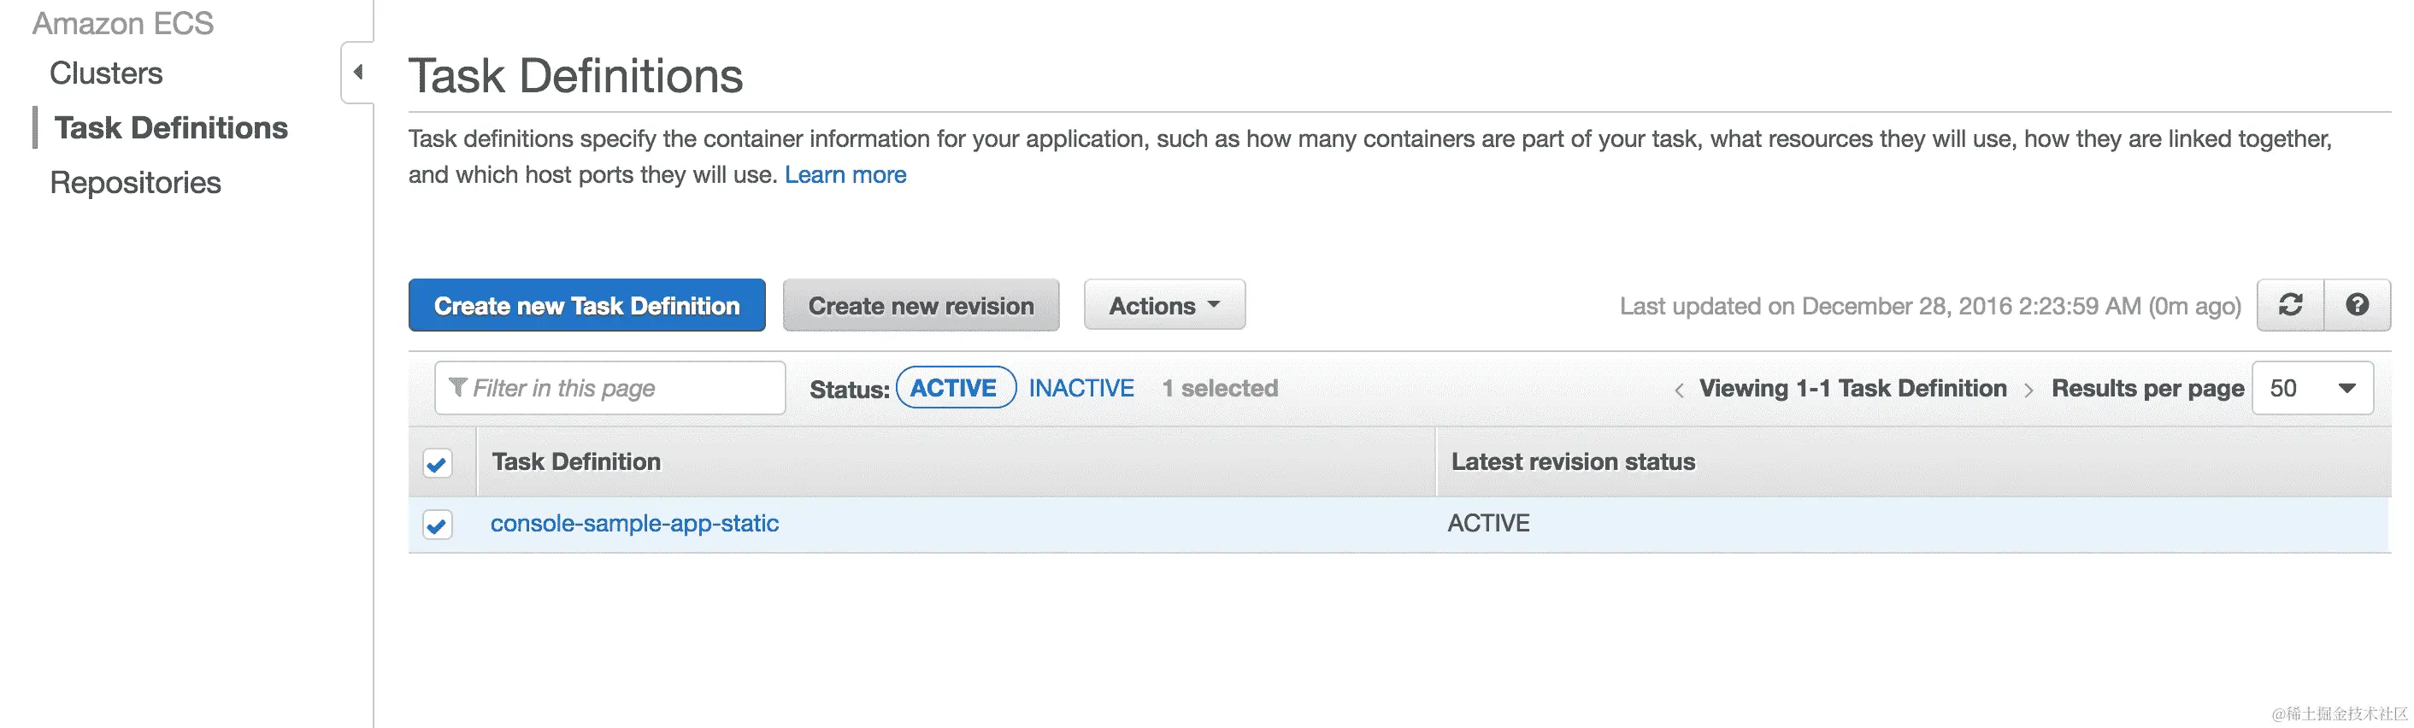The image size is (2414, 728).
Task: Open Clusters in the sidebar
Action: pos(106,73)
